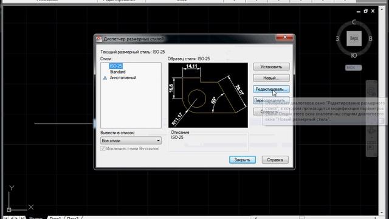389x219 pixels.
Task: Open the МСК coordinate system dropdown
Action: (354, 68)
